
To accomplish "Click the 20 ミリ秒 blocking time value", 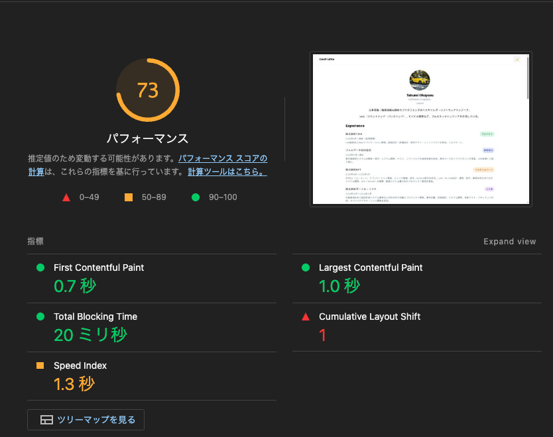I will (x=90, y=335).
